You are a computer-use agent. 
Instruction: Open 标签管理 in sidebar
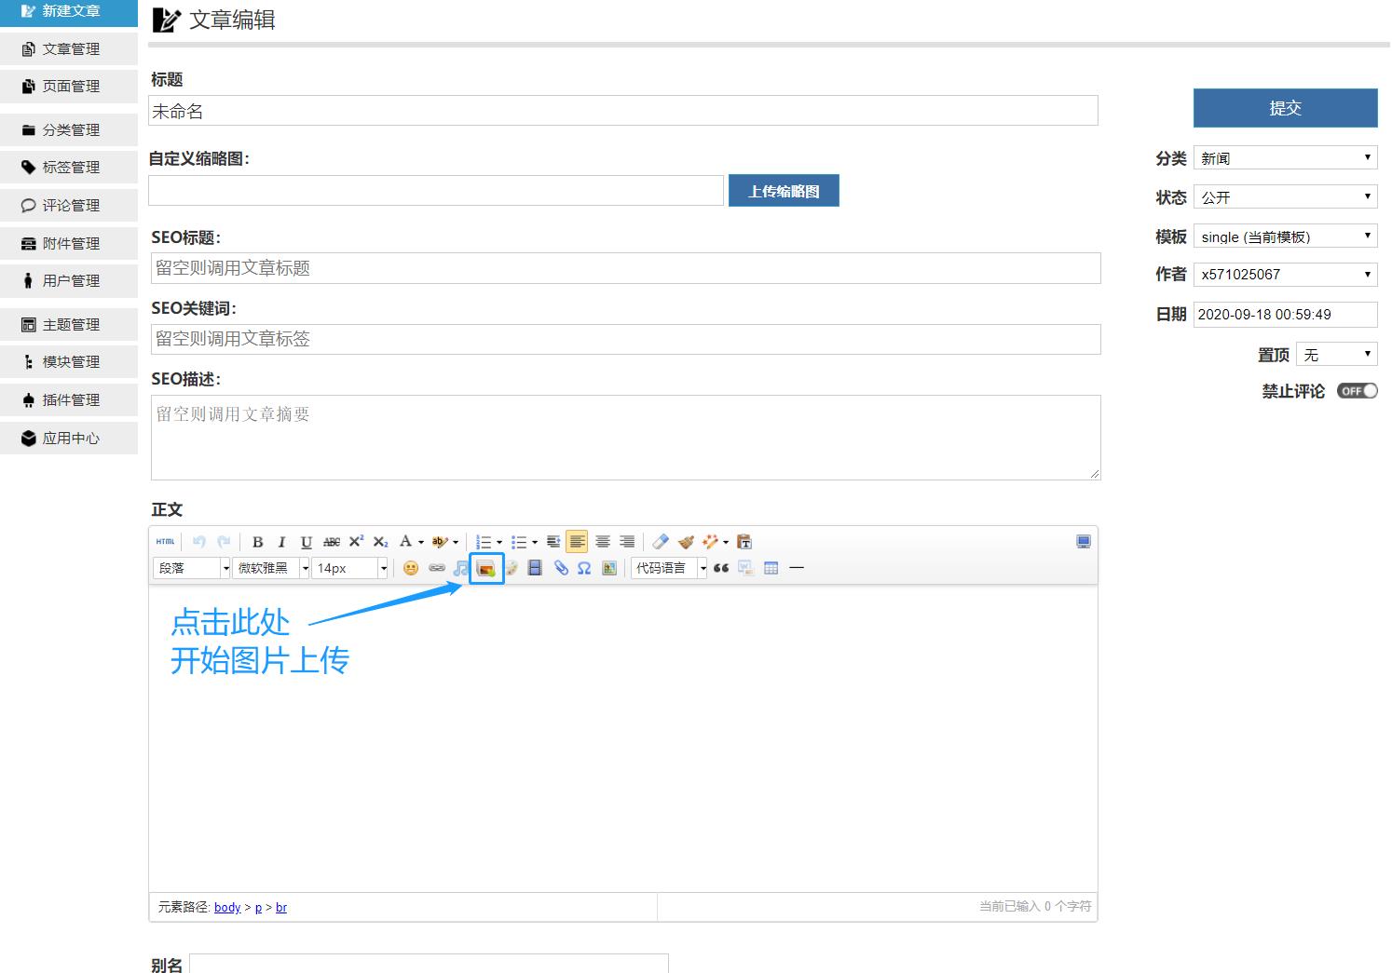coord(69,168)
